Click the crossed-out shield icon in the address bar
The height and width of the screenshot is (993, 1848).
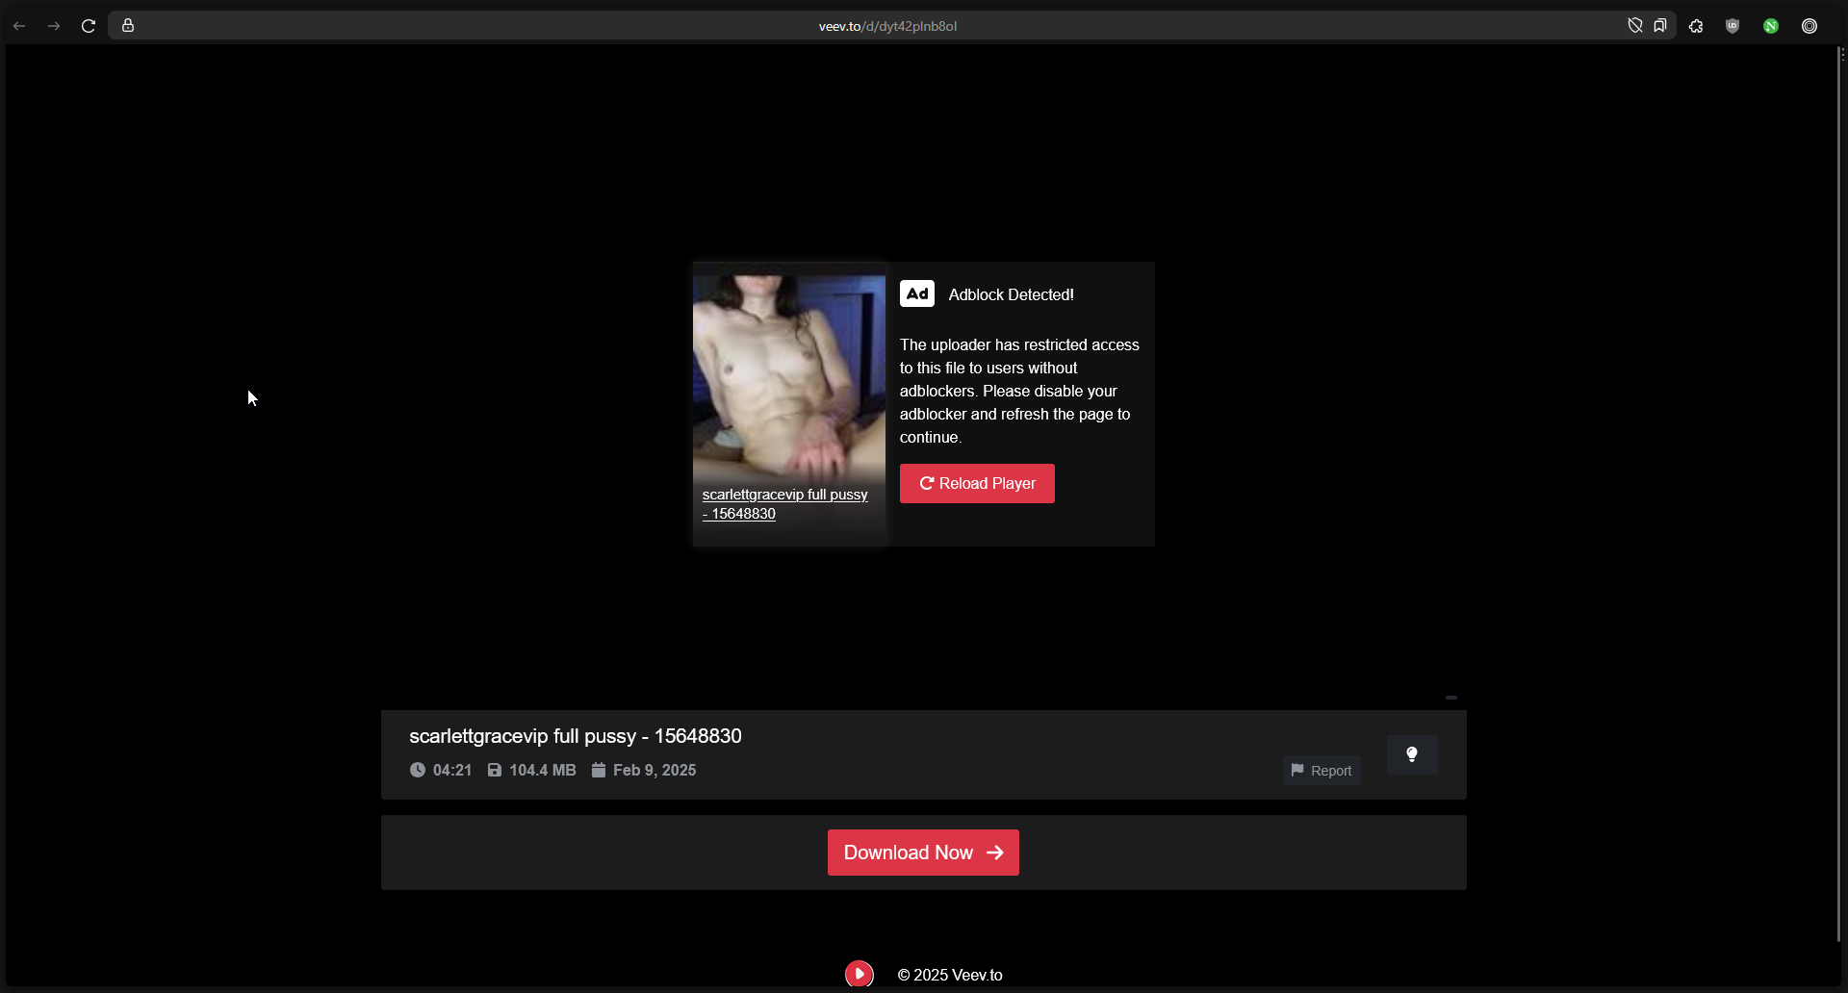point(1634,26)
